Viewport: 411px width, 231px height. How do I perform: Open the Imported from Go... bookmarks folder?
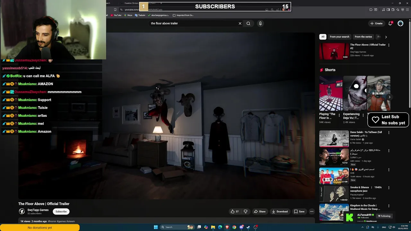click(183, 15)
